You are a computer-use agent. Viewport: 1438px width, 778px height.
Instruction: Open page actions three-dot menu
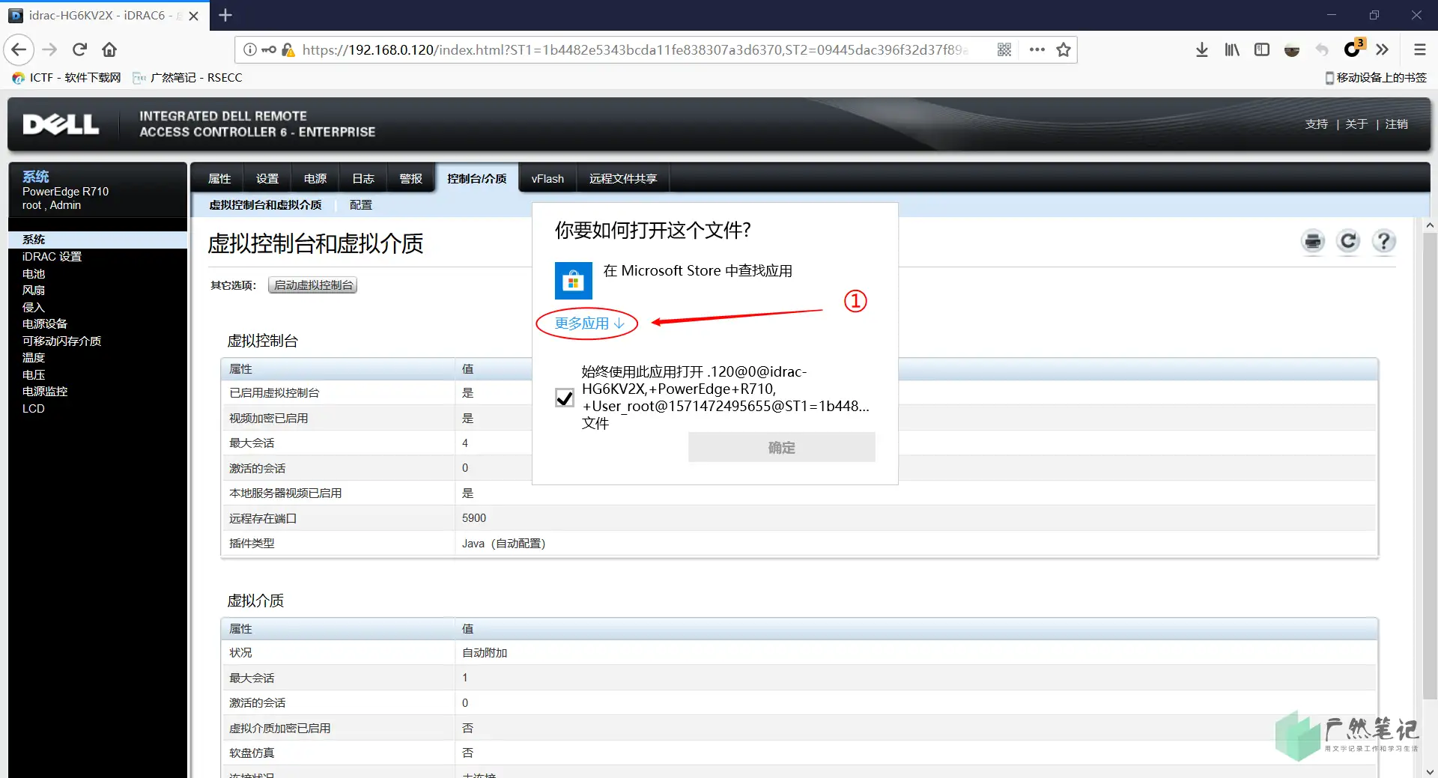pyautogui.click(x=1037, y=49)
